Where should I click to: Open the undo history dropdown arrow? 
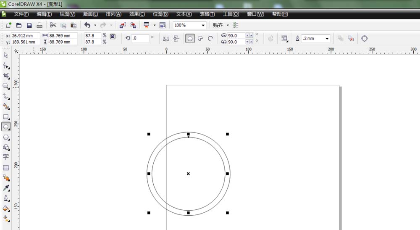95,25
